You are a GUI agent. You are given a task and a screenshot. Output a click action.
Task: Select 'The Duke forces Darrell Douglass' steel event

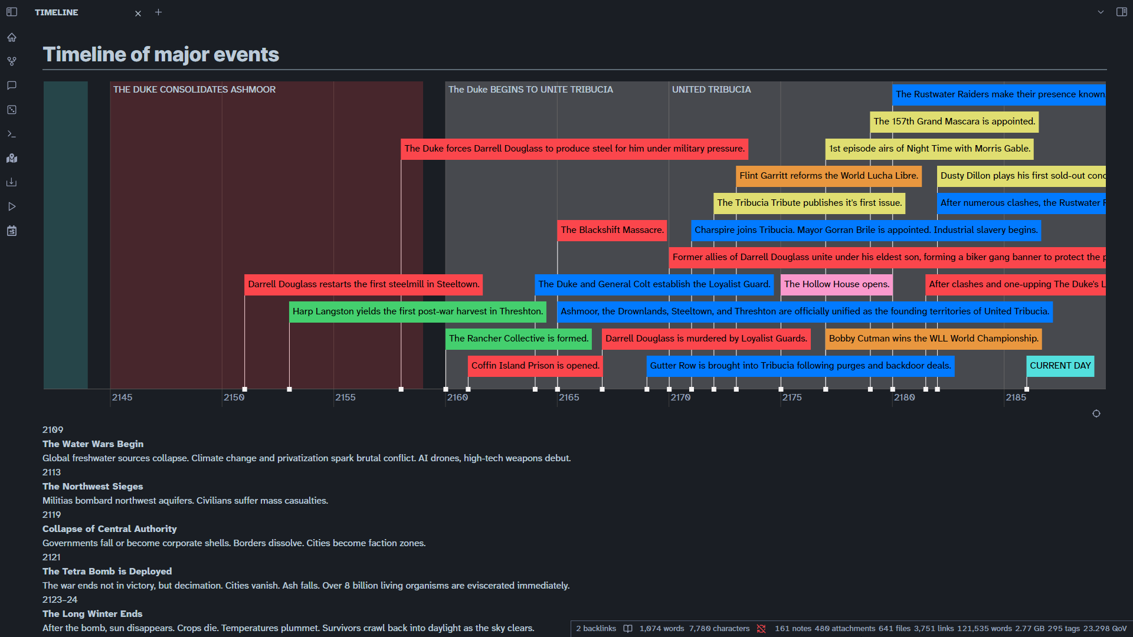point(574,149)
